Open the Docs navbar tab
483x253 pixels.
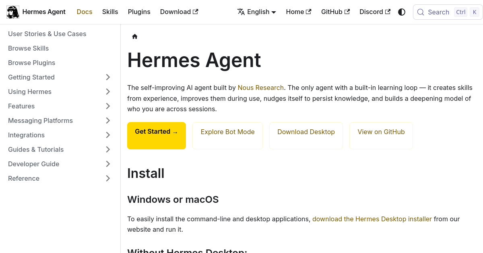(85, 12)
